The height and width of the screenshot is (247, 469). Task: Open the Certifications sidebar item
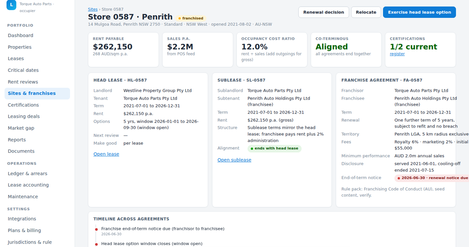pyautogui.click(x=37, y=105)
